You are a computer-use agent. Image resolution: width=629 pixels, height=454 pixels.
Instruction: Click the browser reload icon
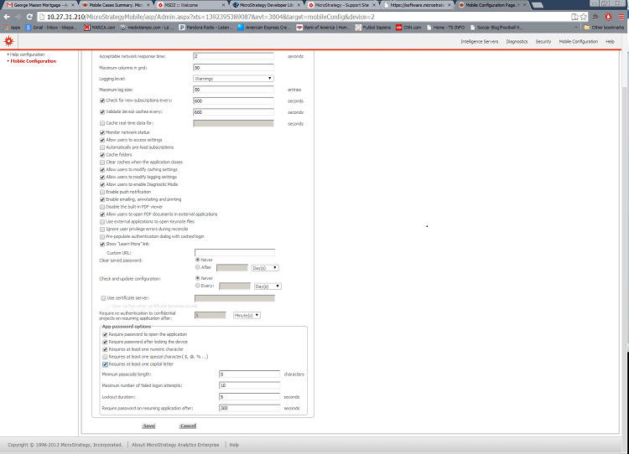coord(29,17)
